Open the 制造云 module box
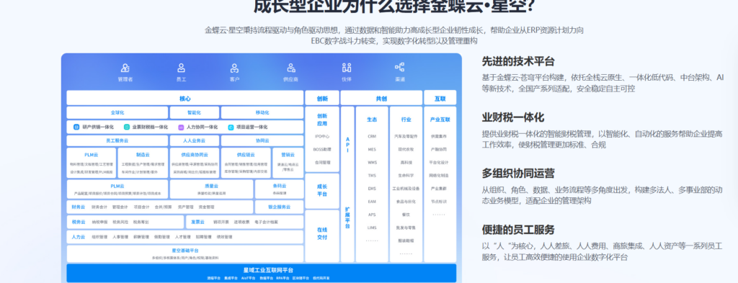 pos(143,163)
